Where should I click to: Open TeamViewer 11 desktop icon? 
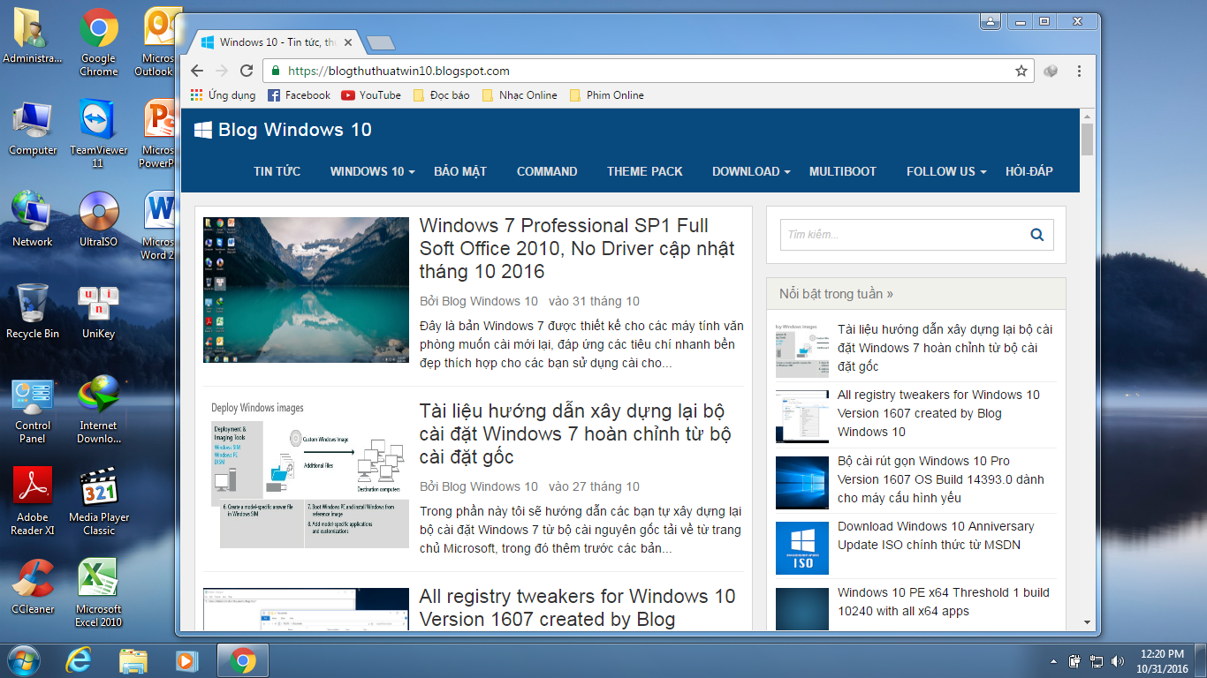coord(98,133)
